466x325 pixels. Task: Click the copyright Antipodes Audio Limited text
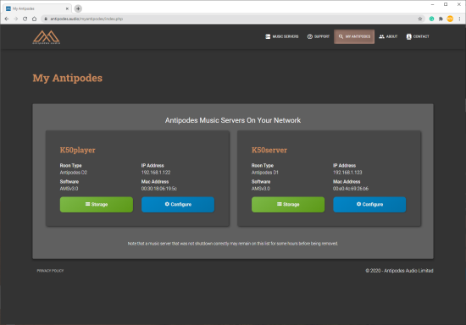[399, 271]
